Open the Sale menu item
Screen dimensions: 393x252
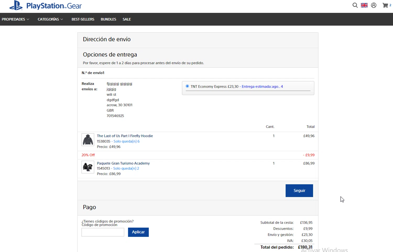click(127, 19)
